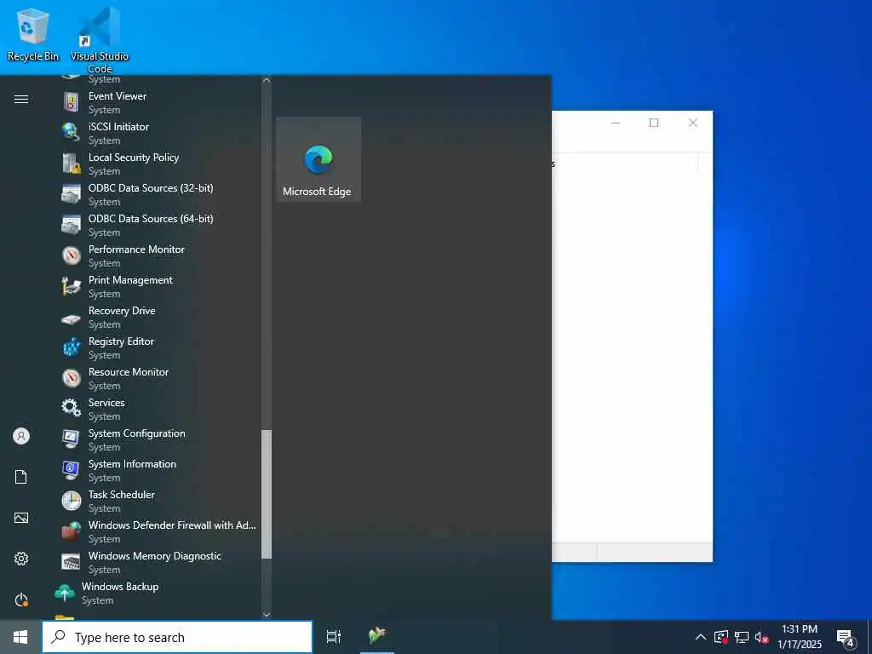Launch the Recovery Drive icon
Viewport: 872px width, 654px height.
coord(71,319)
